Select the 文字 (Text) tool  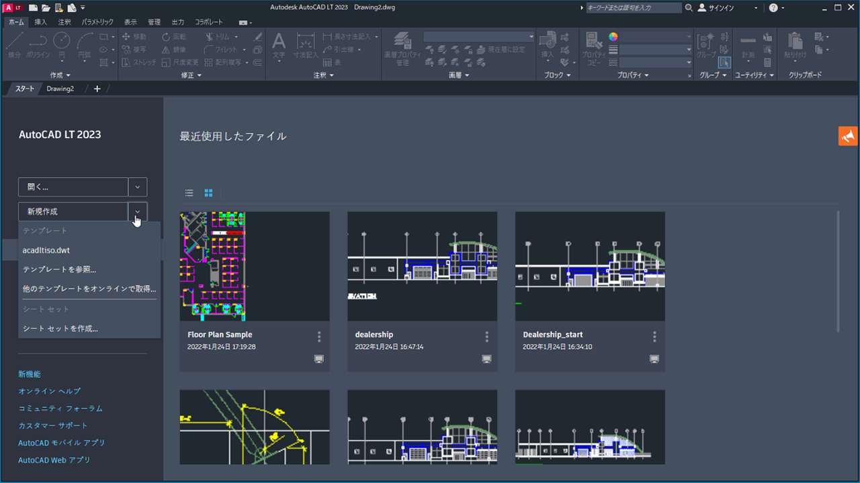pyautogui.click(x=279, y=46)
